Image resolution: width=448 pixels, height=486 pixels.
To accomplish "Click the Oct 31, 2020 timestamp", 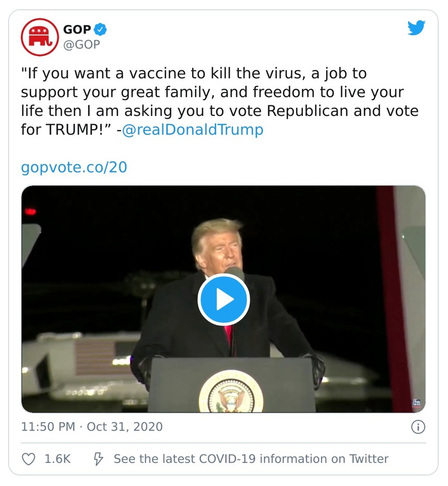I will [x=128, y=427].
